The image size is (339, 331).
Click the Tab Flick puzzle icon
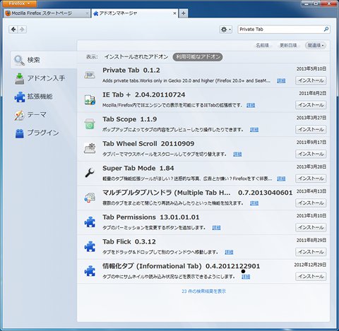pyautogui.click(x=90, y=246)
